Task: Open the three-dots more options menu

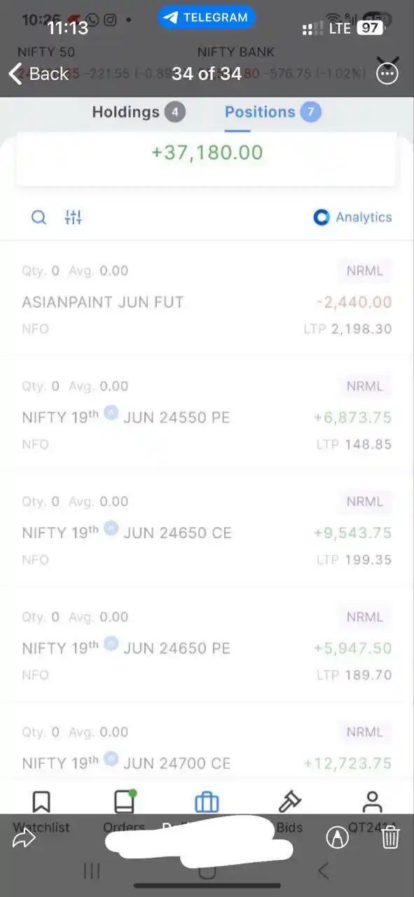Action: [x=387, y=73]
